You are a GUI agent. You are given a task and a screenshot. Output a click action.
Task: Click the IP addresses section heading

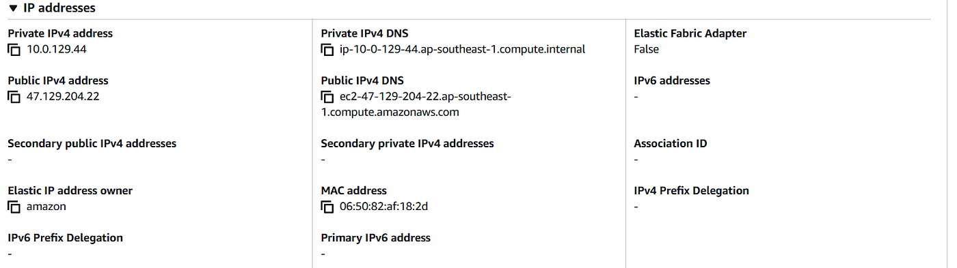(x=59, y=8)
